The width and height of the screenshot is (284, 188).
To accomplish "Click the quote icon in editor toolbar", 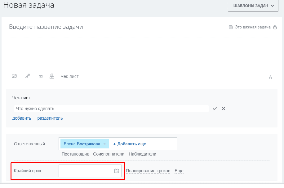I will pos(41,76).
